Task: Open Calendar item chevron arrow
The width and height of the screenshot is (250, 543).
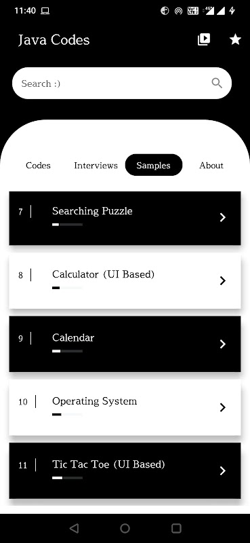Action: point(223,344)
